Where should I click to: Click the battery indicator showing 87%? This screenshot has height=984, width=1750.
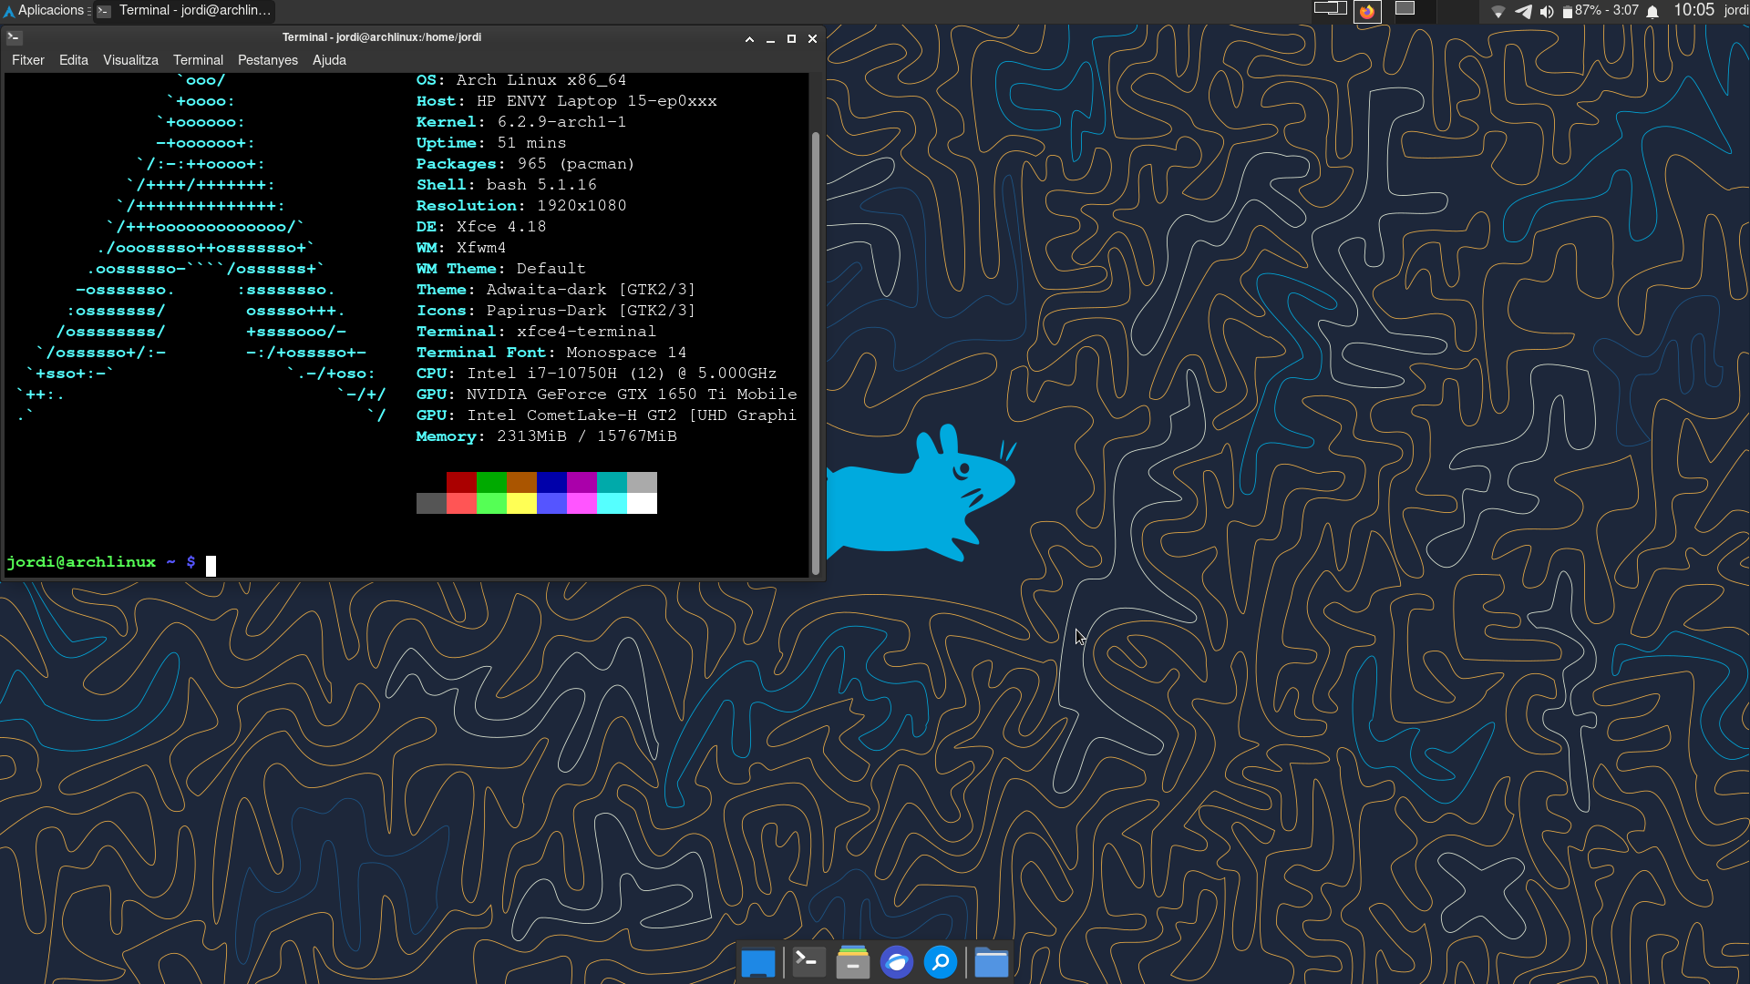1601,11
